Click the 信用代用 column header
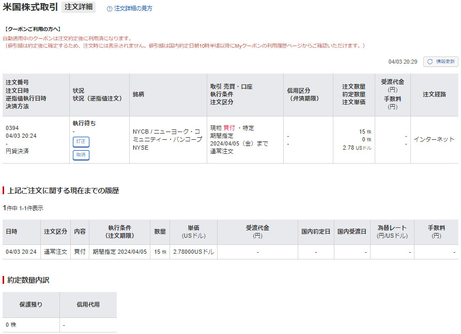The width and height of the screenshot is (461, 334). (88, 304)
